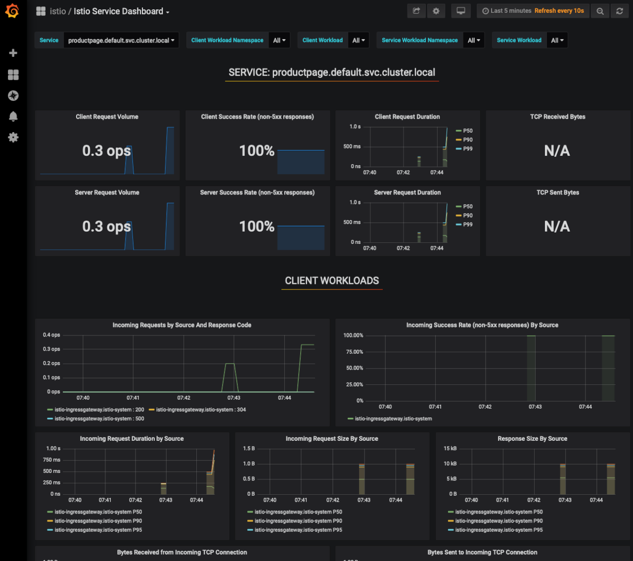
Task: Open the Create (plus) sidebar icon
Action: click(13, 52)
